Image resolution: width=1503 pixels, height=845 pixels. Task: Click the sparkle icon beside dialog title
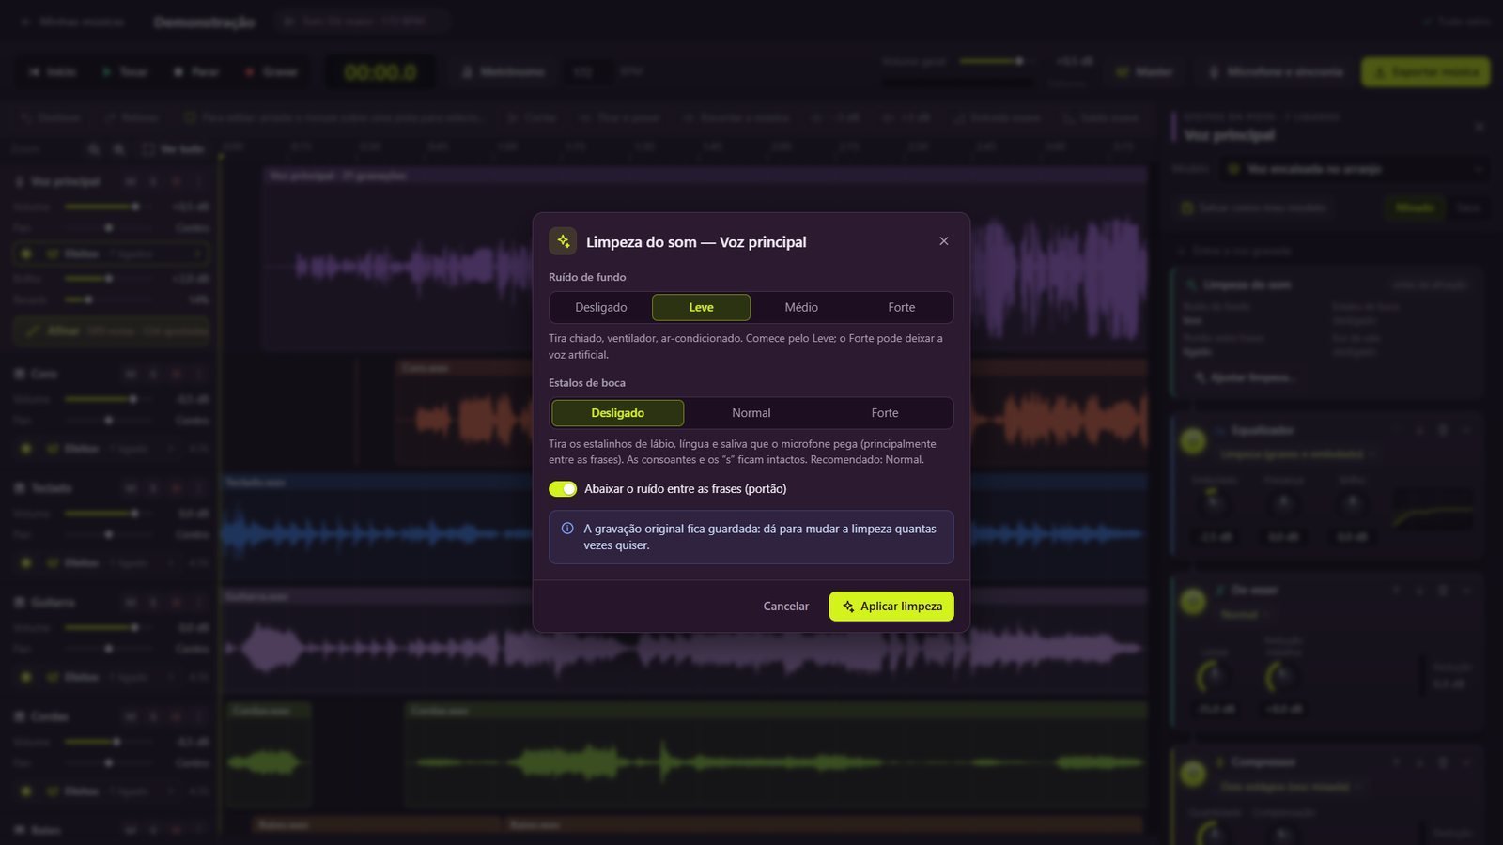click(x=563, y=241)
